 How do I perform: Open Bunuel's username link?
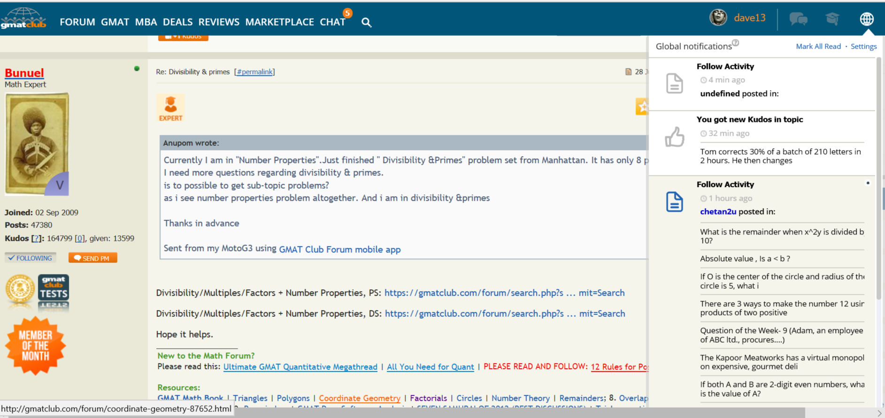(x=24, y=73)
